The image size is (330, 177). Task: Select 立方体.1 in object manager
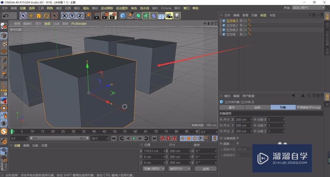tap(232, 30)
